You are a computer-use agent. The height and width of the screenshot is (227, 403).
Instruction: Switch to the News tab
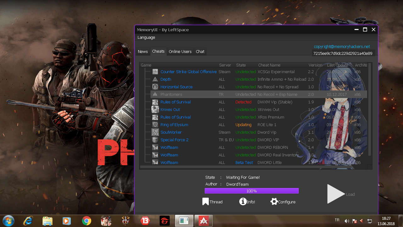coord(143,51)
